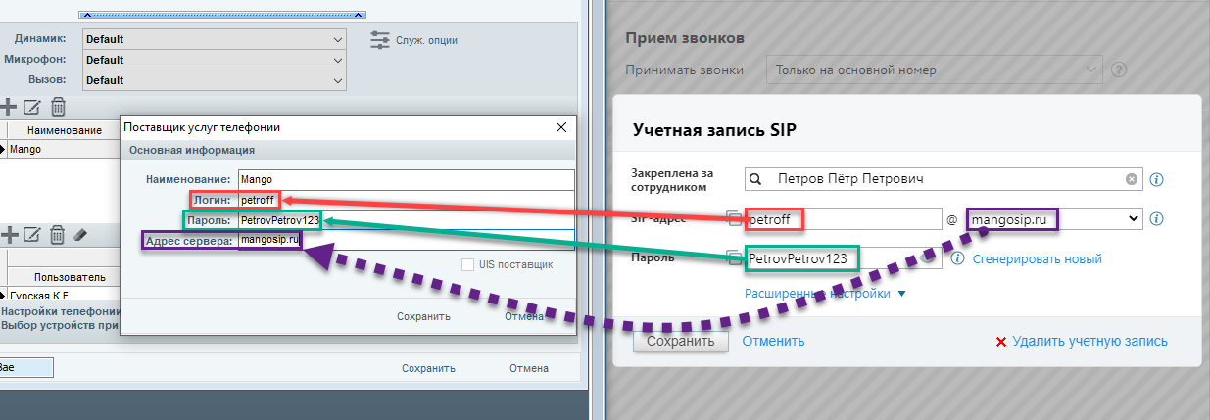Click the red X delete account icon

click(1000, 342)
